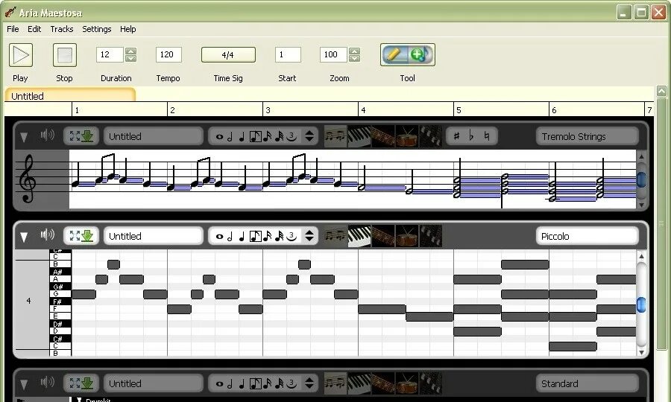Viewport: 671px width, 402px height.
Task: Switch Standard drum track to guitar editor
Action: coord(383,383)
